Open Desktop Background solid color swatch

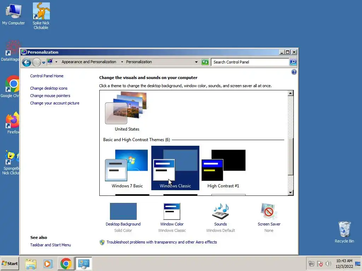point(123,211)
